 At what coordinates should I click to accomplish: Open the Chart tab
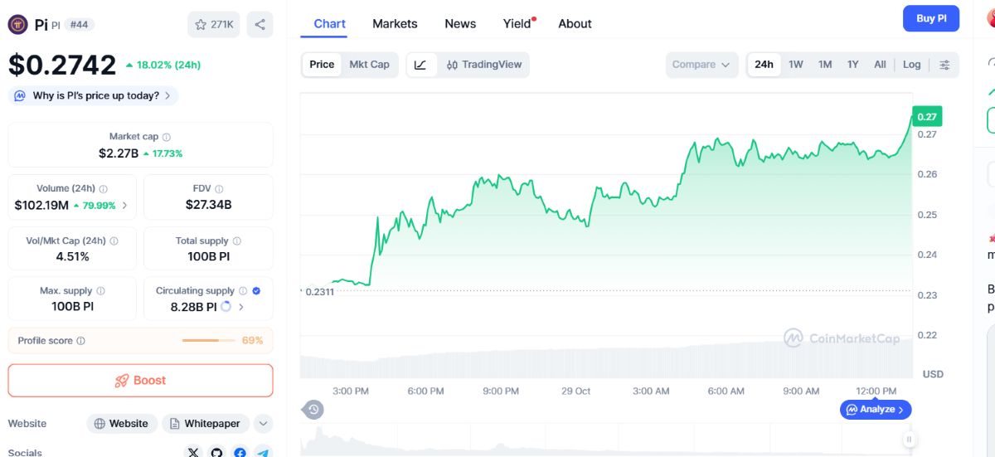click(329, 23)
